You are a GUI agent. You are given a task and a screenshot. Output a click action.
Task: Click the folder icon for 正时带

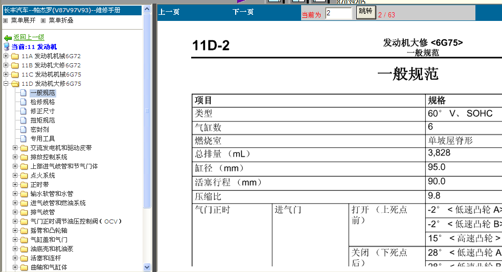coord(24,185)
